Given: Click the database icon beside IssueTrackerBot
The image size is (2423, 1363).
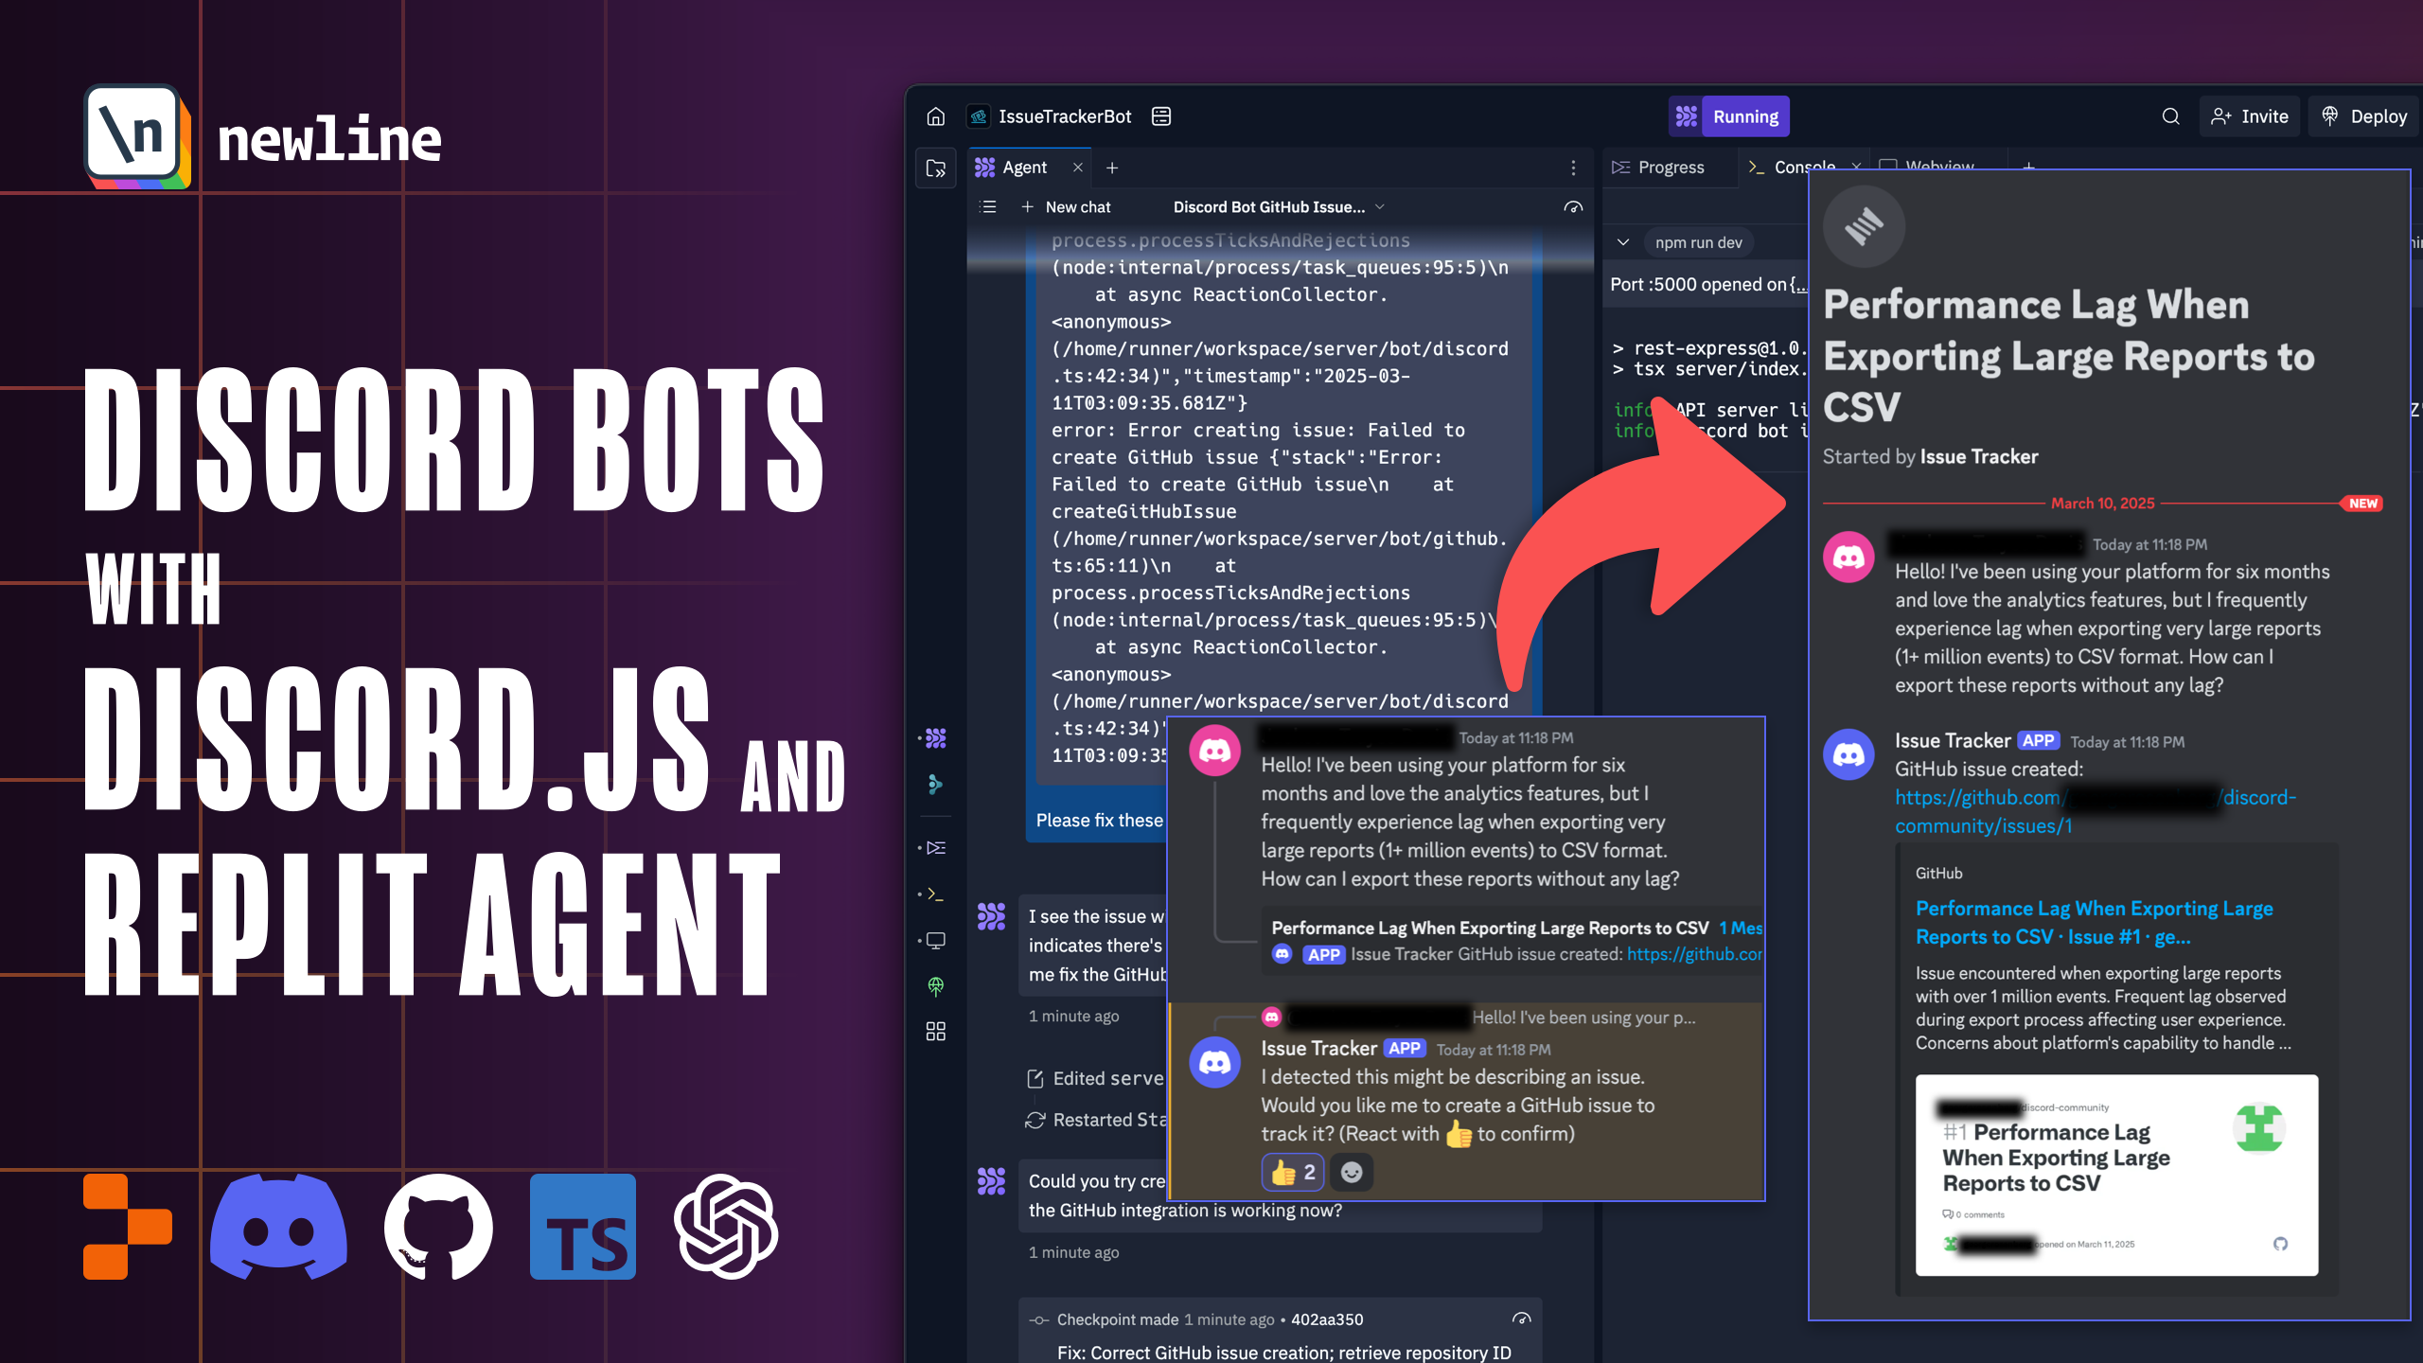Looking at the screenshot, I should (1161, 116).
